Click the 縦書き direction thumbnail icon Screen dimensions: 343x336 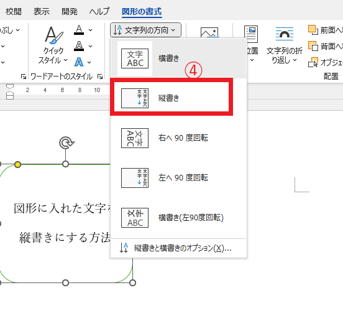[135, 98]
